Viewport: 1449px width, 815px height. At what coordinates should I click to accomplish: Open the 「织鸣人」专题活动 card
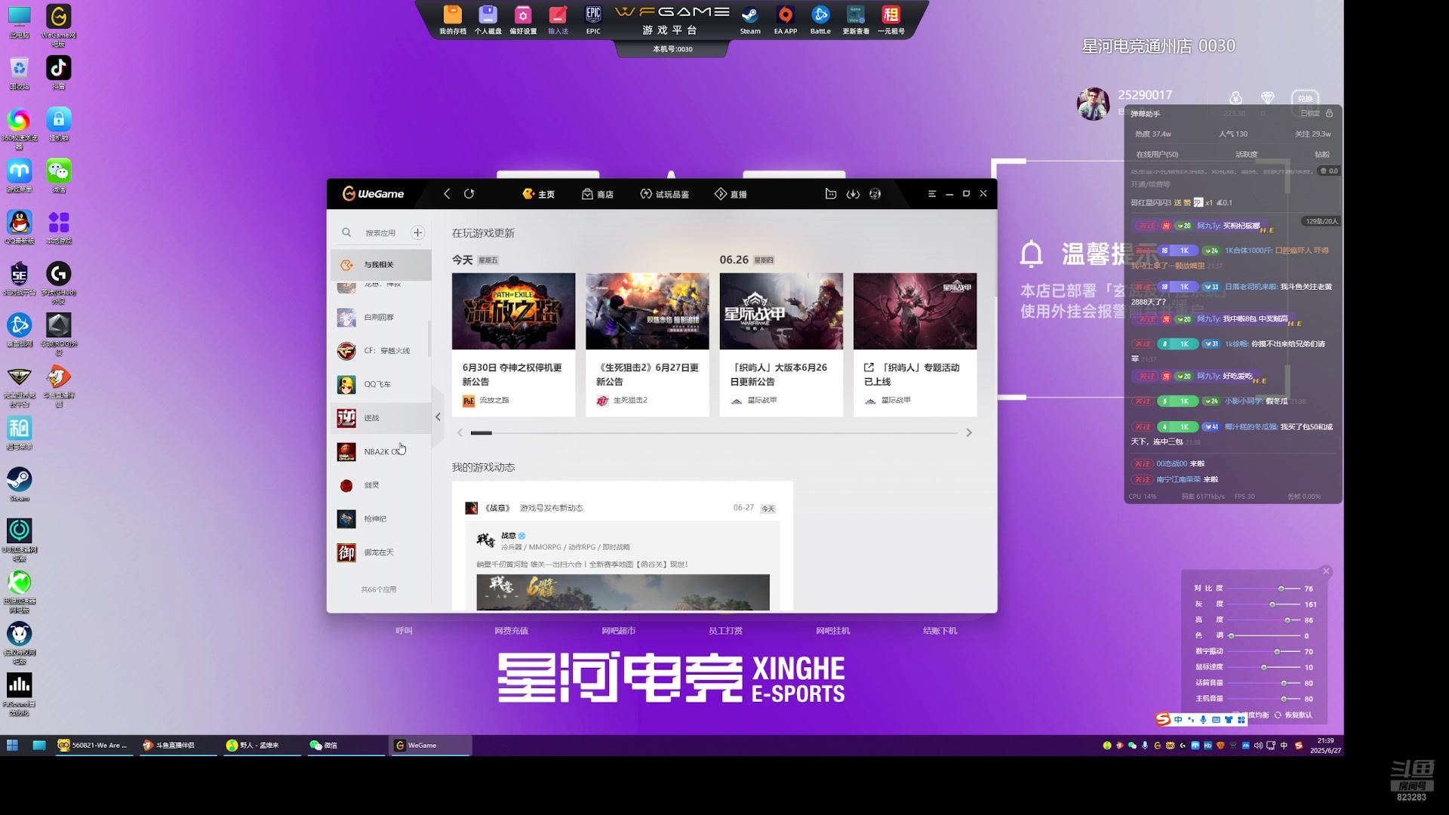coord(915,344)
